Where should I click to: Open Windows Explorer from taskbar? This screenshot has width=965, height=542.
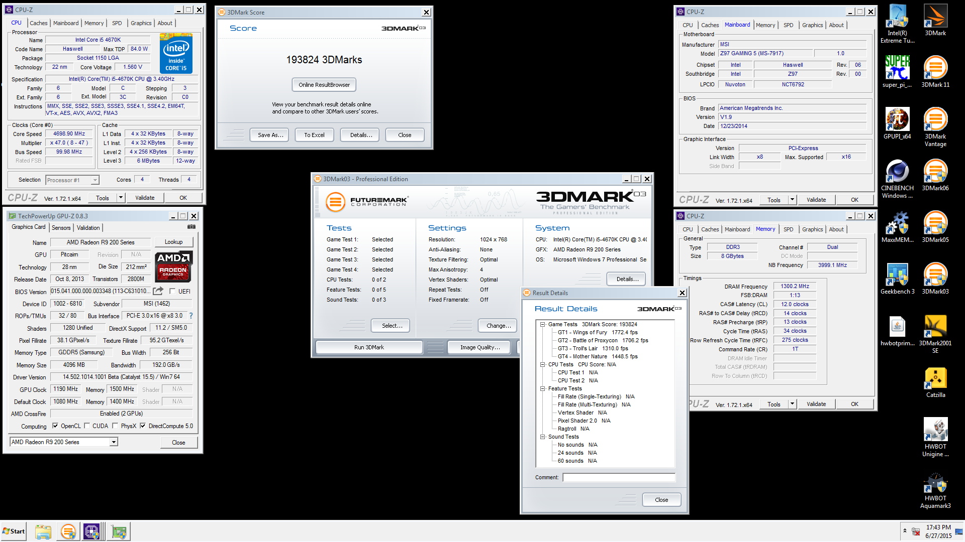coord(43,531)
